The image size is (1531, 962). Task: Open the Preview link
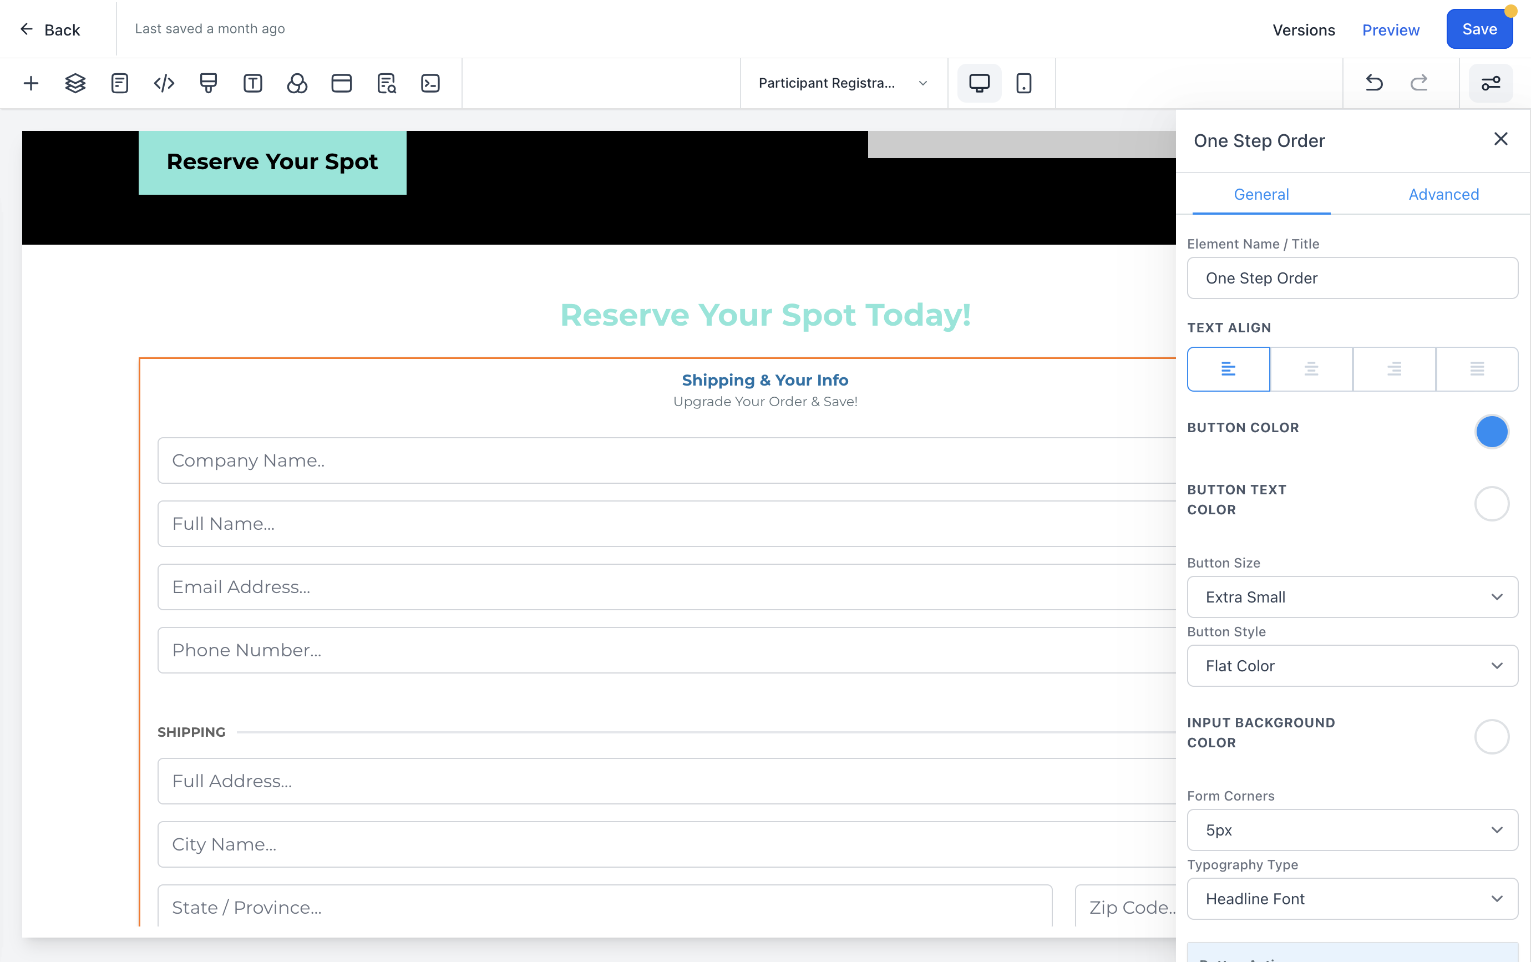(1391, 29)
